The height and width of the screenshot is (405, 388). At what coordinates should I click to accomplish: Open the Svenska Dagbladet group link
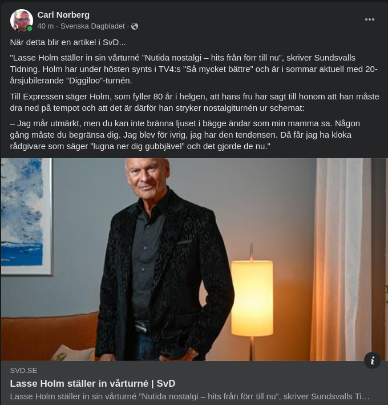click(x=92, y=26)
